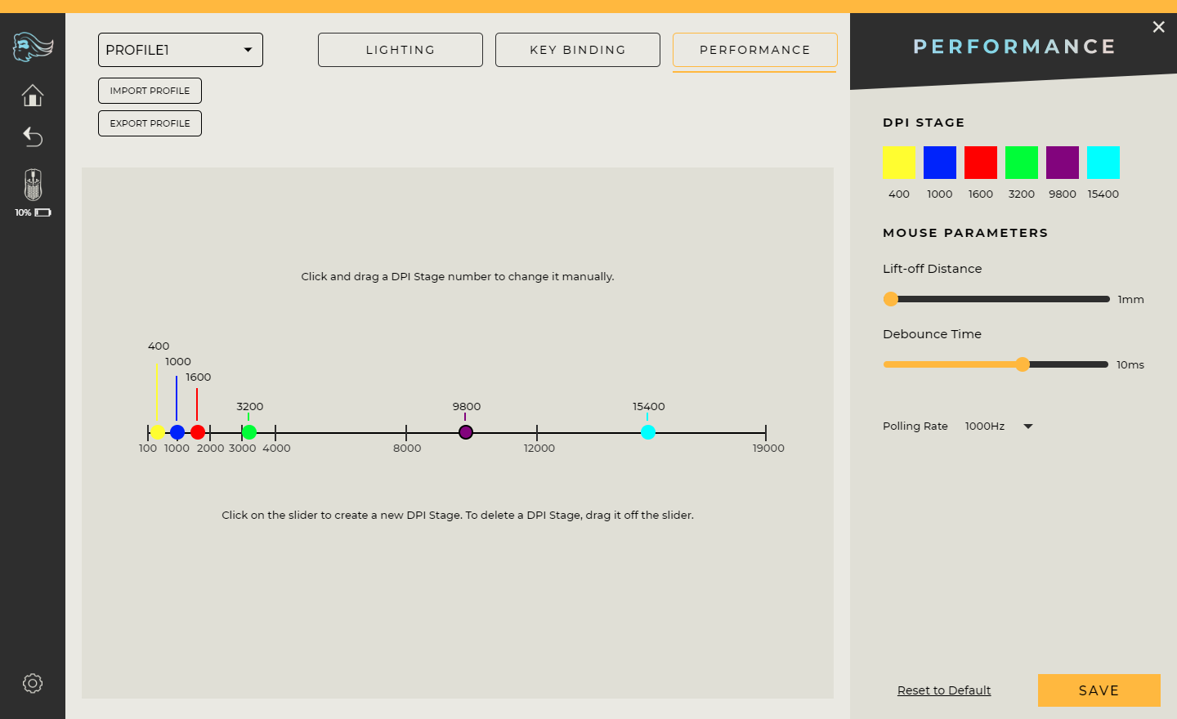Close the Performance panel
Viewport: 1177px width, 719px height.
coord(1158,27)
